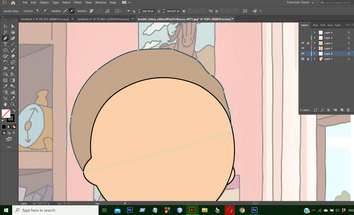Open the Object menu

44,2
